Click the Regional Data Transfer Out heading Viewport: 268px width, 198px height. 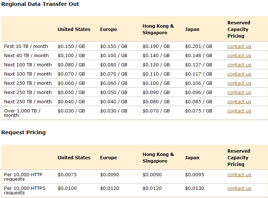(x=40, y=4)
